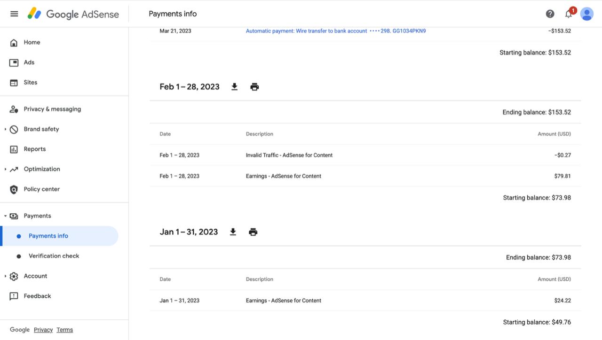Click Starting balance: $73.98 text
Screen dimensions: 602x340
(x=537, y=198)
